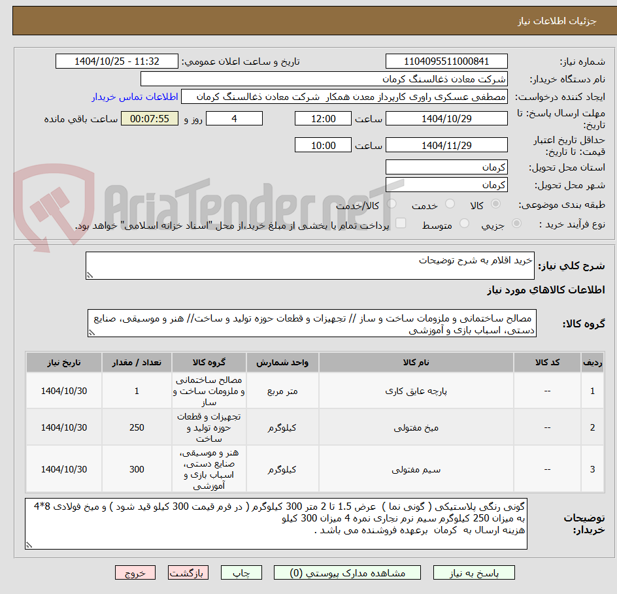This screenshot has height=594, width=617.
Task: Select the جزیی purchase type radio
Action: pyautogui.click(x=516, y=223)
